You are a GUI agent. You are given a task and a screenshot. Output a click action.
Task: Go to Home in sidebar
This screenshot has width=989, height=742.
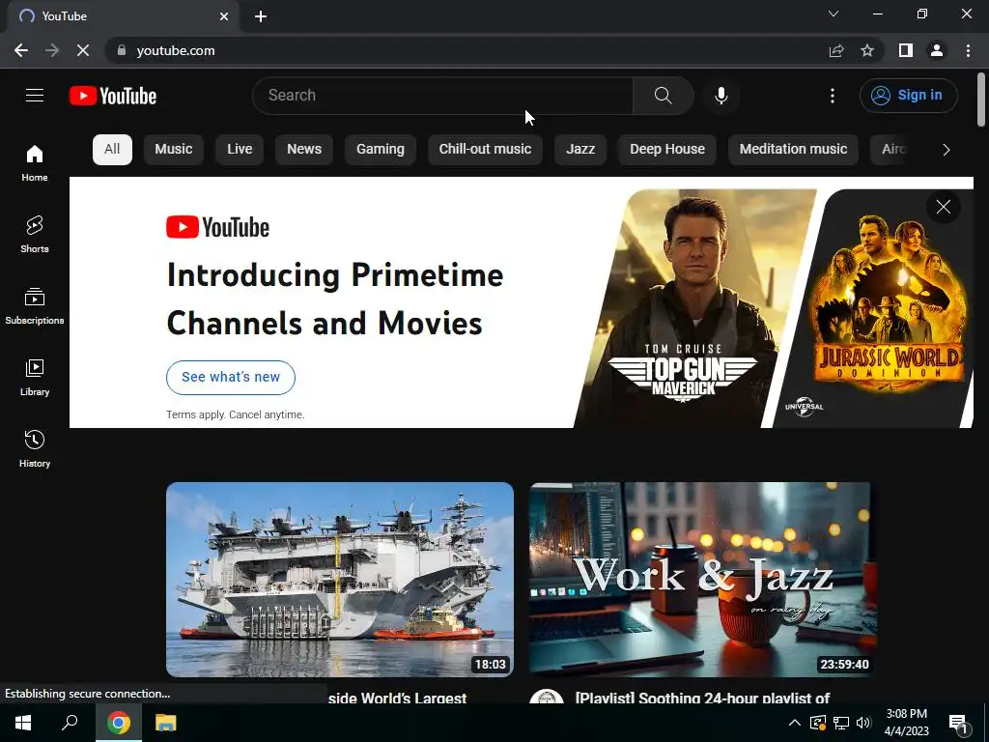[35, 162]
